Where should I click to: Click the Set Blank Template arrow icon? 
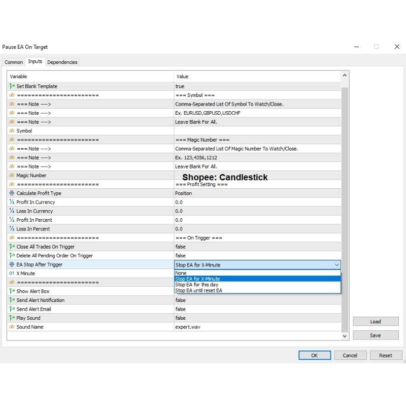click(12, 86)
